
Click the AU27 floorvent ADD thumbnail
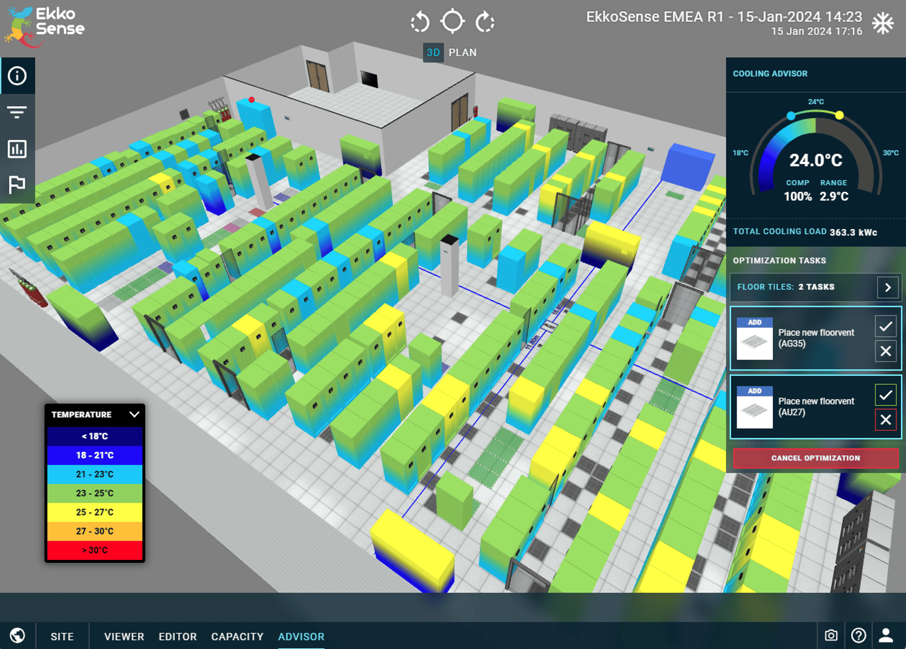coord(755,407)
